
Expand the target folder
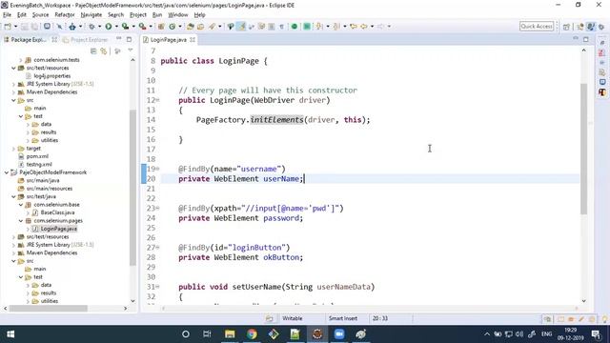point(13,149)
